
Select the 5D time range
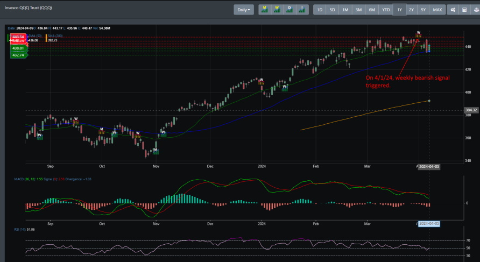click(x=332, y=10)
